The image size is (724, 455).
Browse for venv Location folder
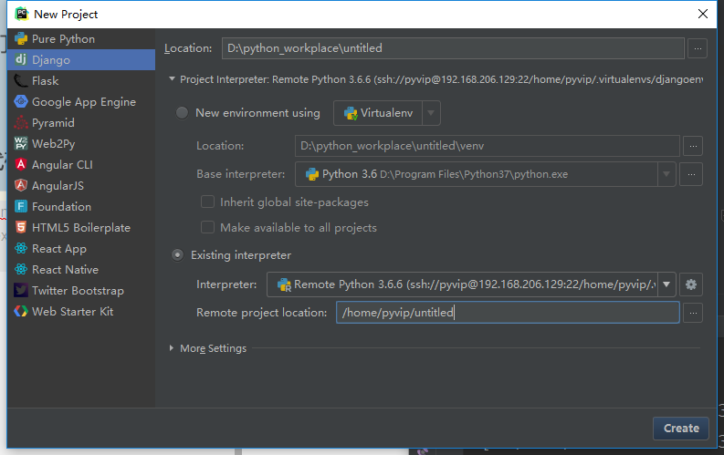693,146
